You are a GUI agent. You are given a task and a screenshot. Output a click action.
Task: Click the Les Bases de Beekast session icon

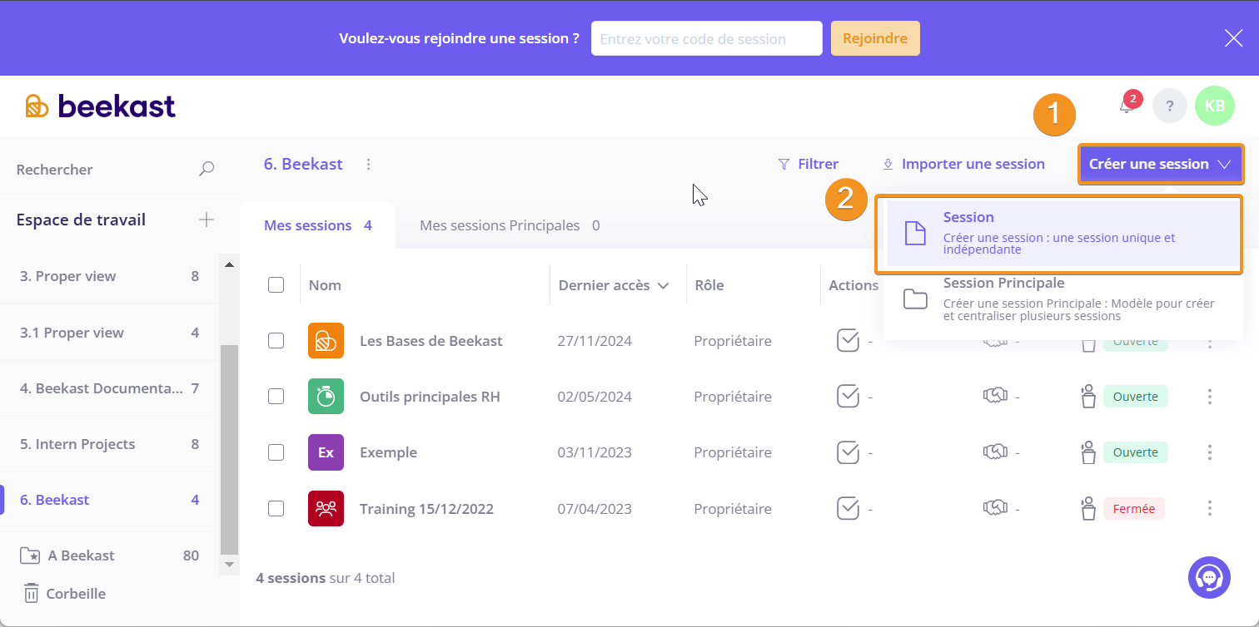click(x=326, y=341)
